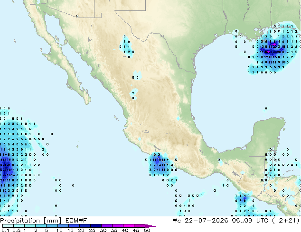
Task: Click the "35" legend scale value
Action: coord(114,230)
